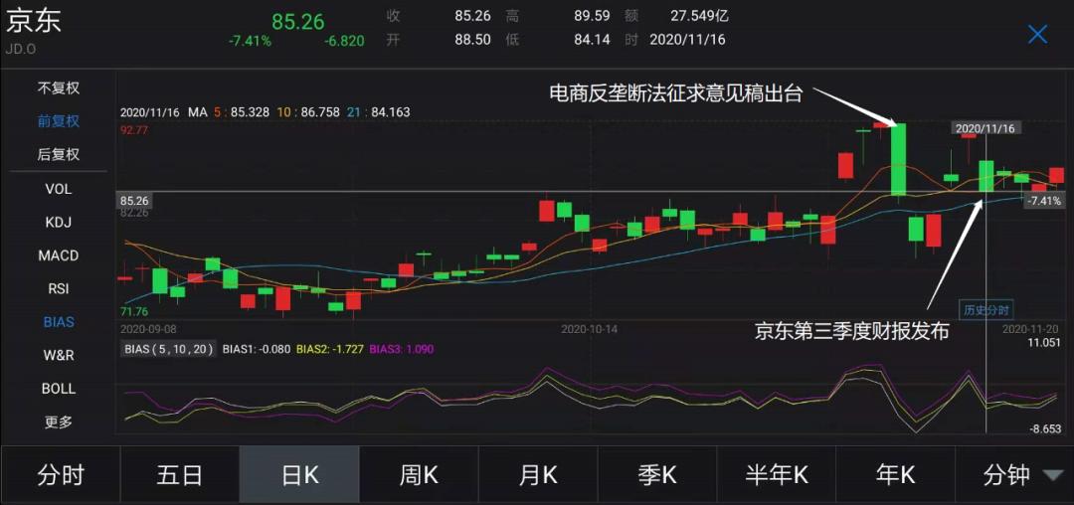Click the tall green candle at the peak
The height and width of the screenshot is (505, 1074).
click(899, 159)
